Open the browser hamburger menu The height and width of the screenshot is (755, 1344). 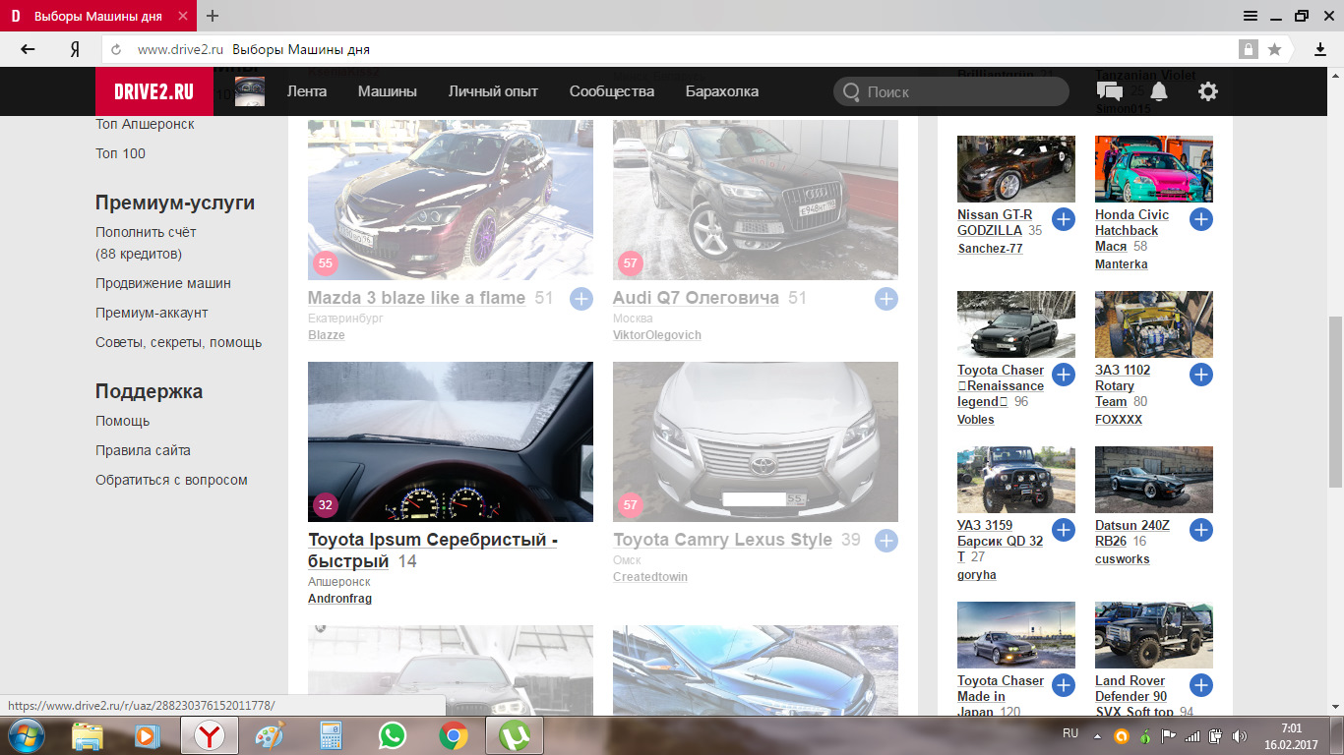tap(1250, 16)
